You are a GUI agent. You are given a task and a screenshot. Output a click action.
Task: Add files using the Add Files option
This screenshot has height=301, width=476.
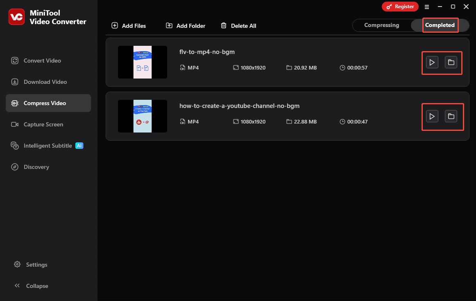129,25
